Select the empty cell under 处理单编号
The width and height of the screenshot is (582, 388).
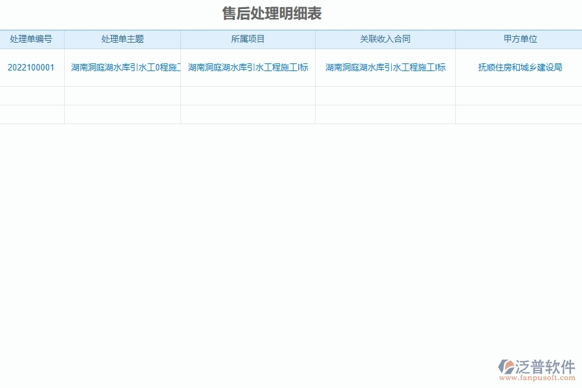32,95
